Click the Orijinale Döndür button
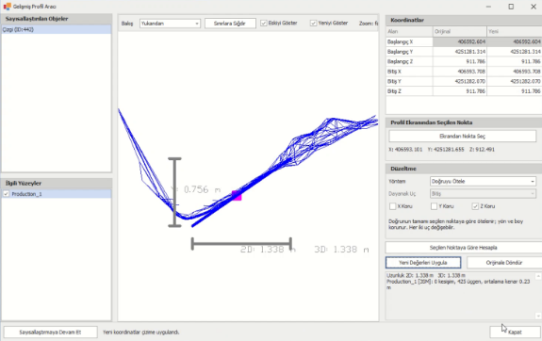Screen dimensions: 542x341 (504, 263)
